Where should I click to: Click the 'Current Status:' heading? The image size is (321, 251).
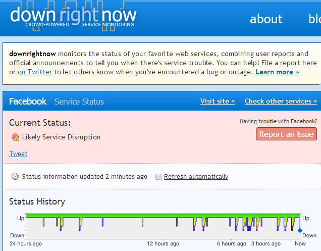pyautogui.click(x=40, y=123)
